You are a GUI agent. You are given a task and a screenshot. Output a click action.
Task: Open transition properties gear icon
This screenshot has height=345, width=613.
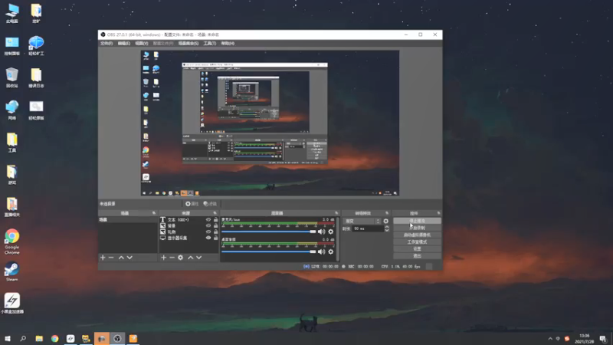pyautogui.click(x=386, y=221)
